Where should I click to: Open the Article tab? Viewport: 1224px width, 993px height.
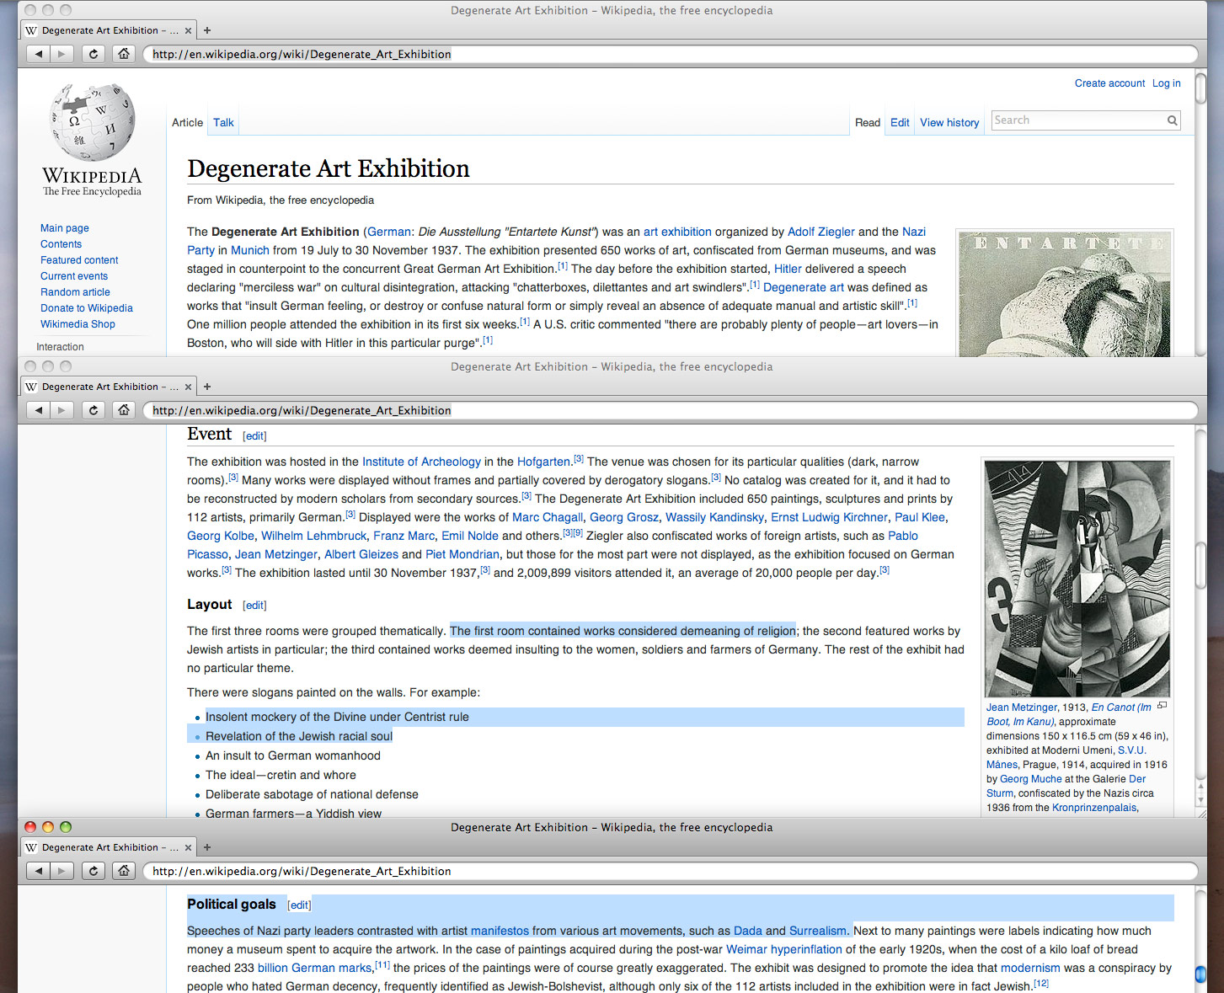[187, 122]
